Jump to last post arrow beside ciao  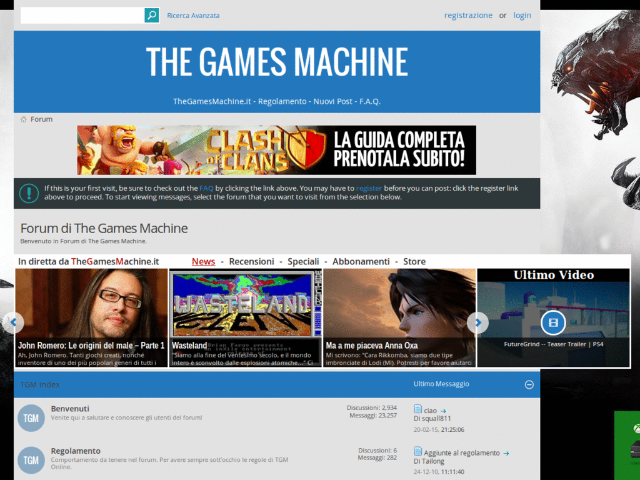443,411
